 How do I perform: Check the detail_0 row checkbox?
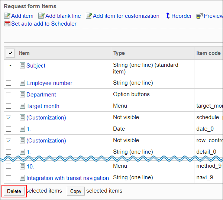pos(9,152)
